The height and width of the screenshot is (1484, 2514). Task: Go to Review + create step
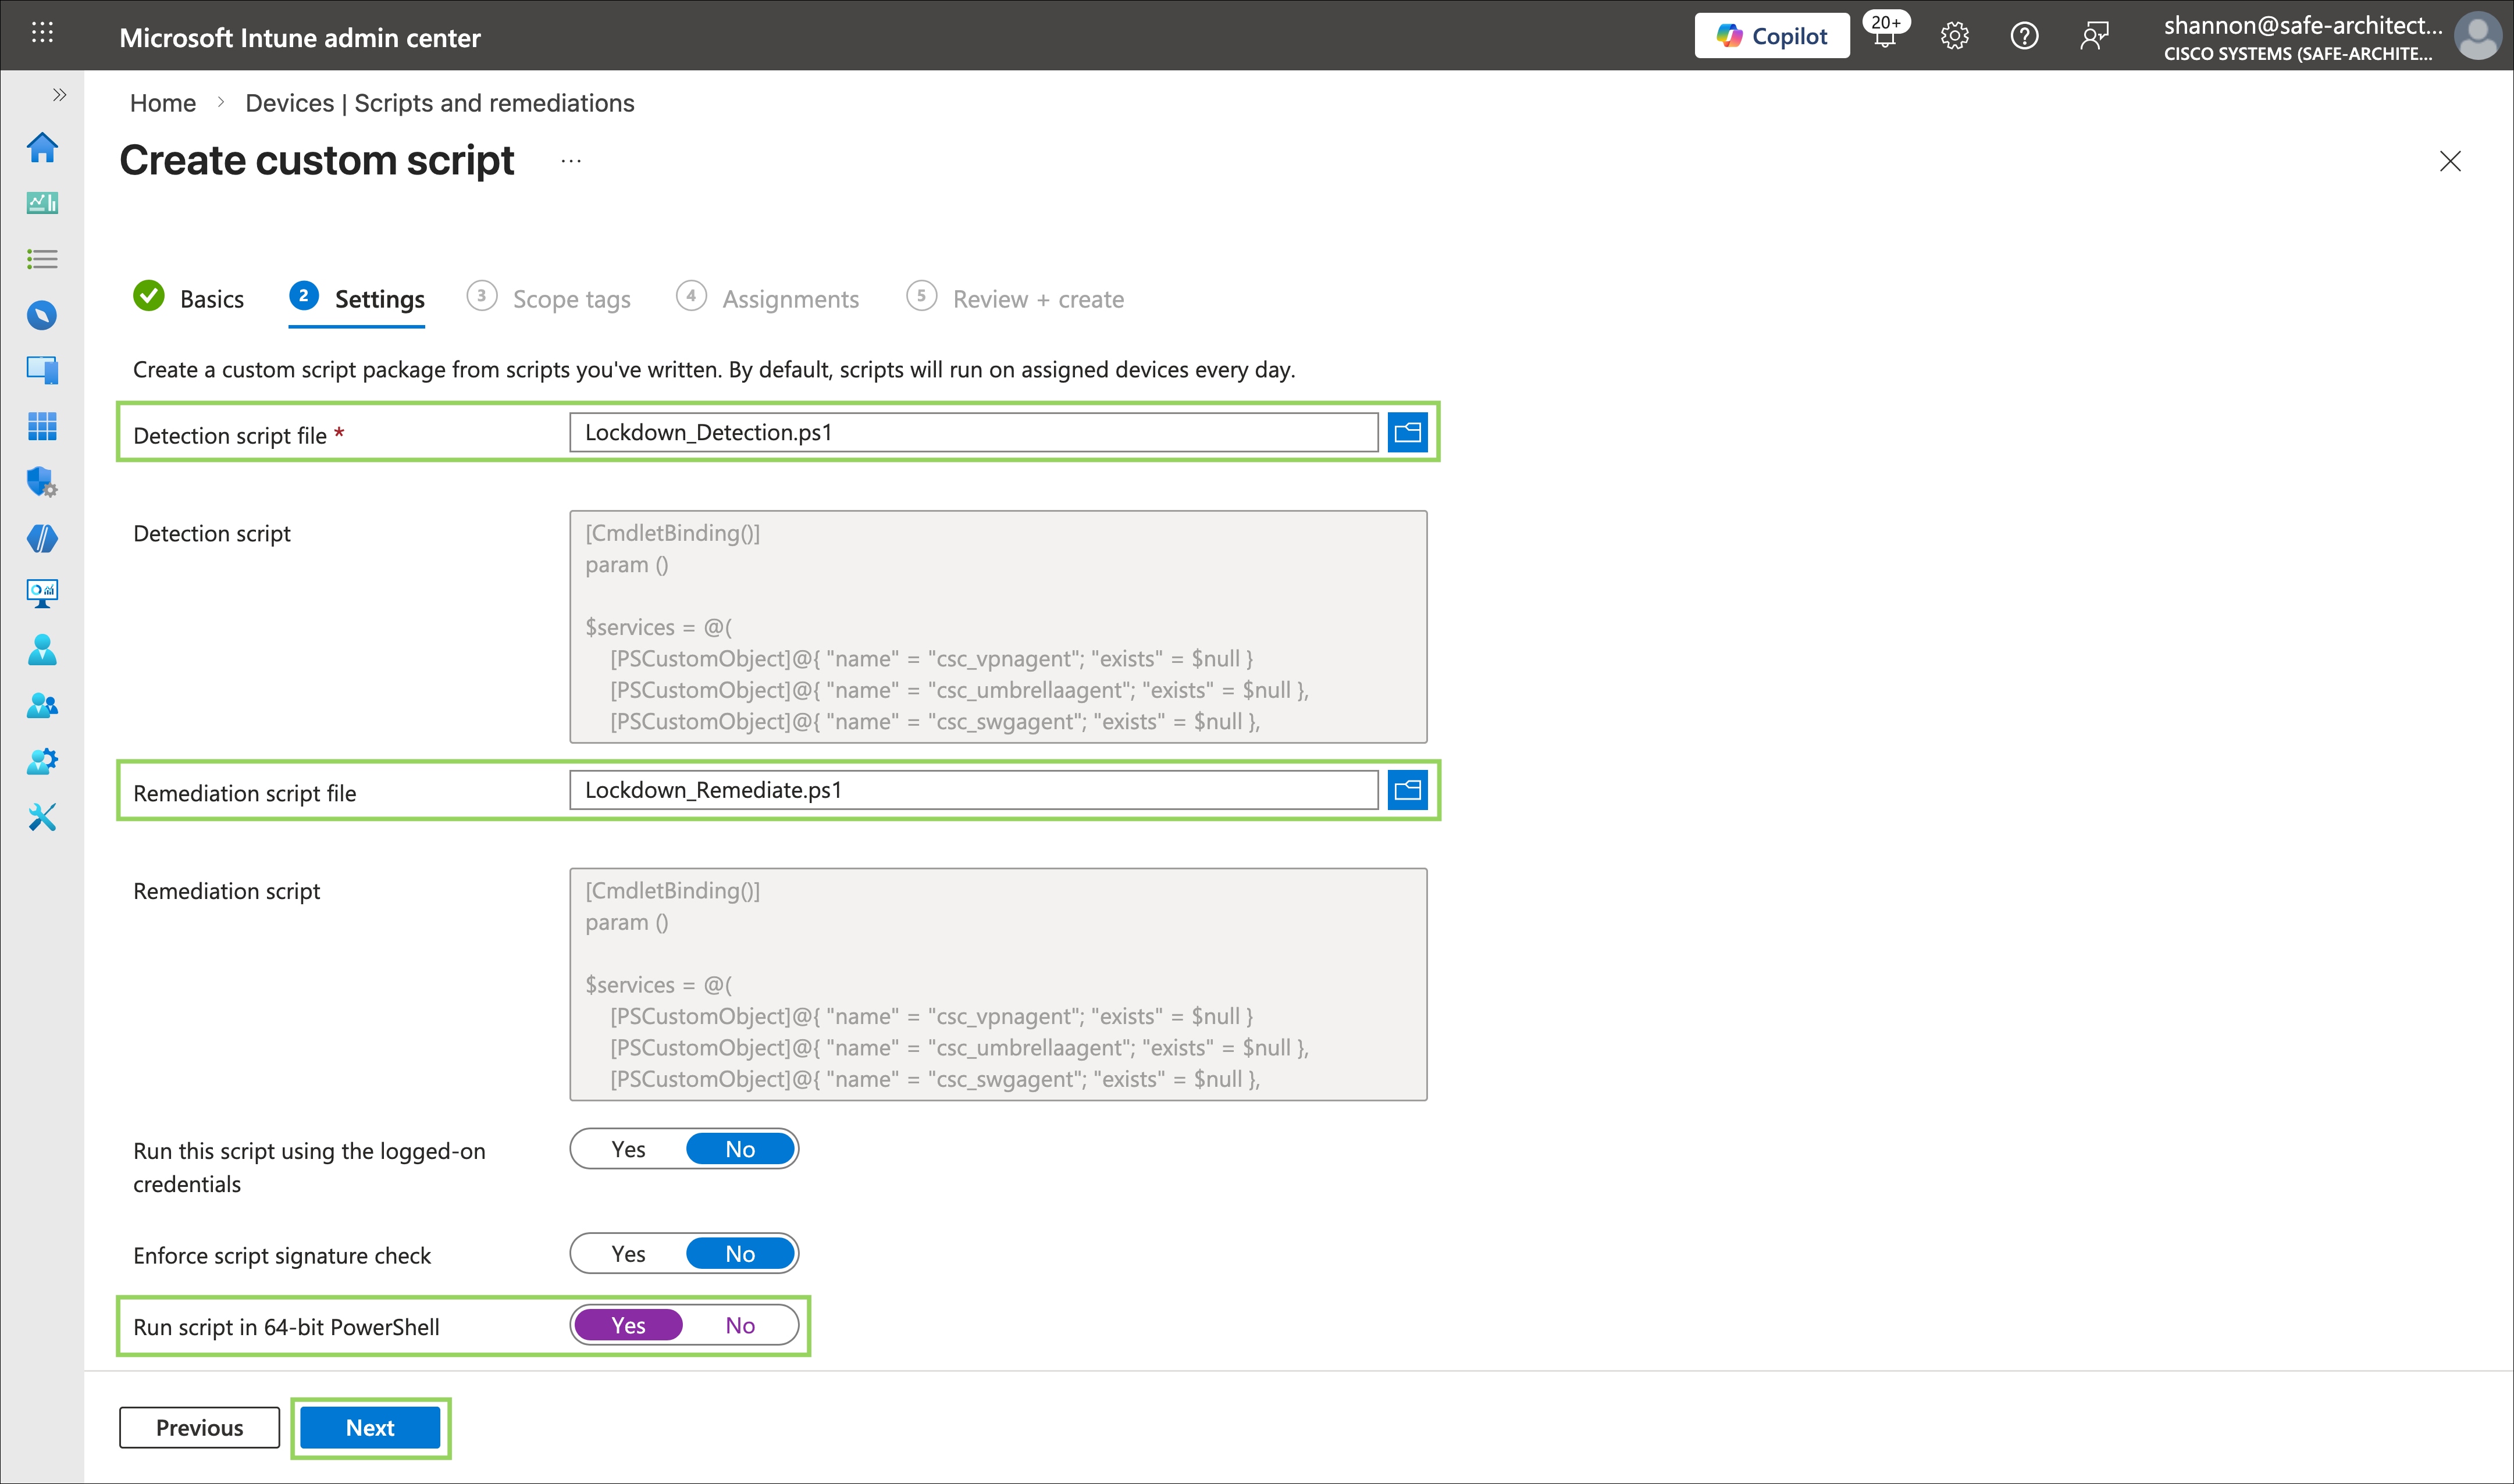(1015, 299)
